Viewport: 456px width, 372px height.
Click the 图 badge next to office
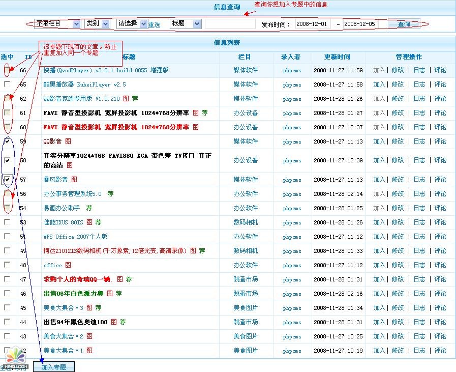point(68,265)
